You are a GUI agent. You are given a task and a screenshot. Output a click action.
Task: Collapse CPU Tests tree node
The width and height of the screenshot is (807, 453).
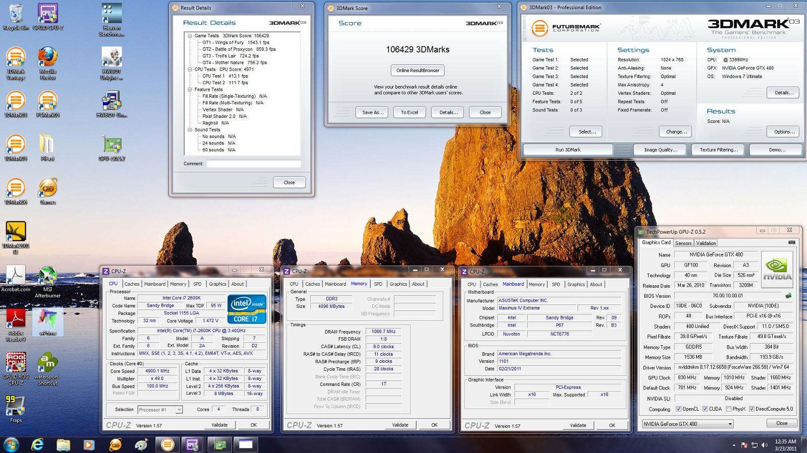[x=190, y=70]
